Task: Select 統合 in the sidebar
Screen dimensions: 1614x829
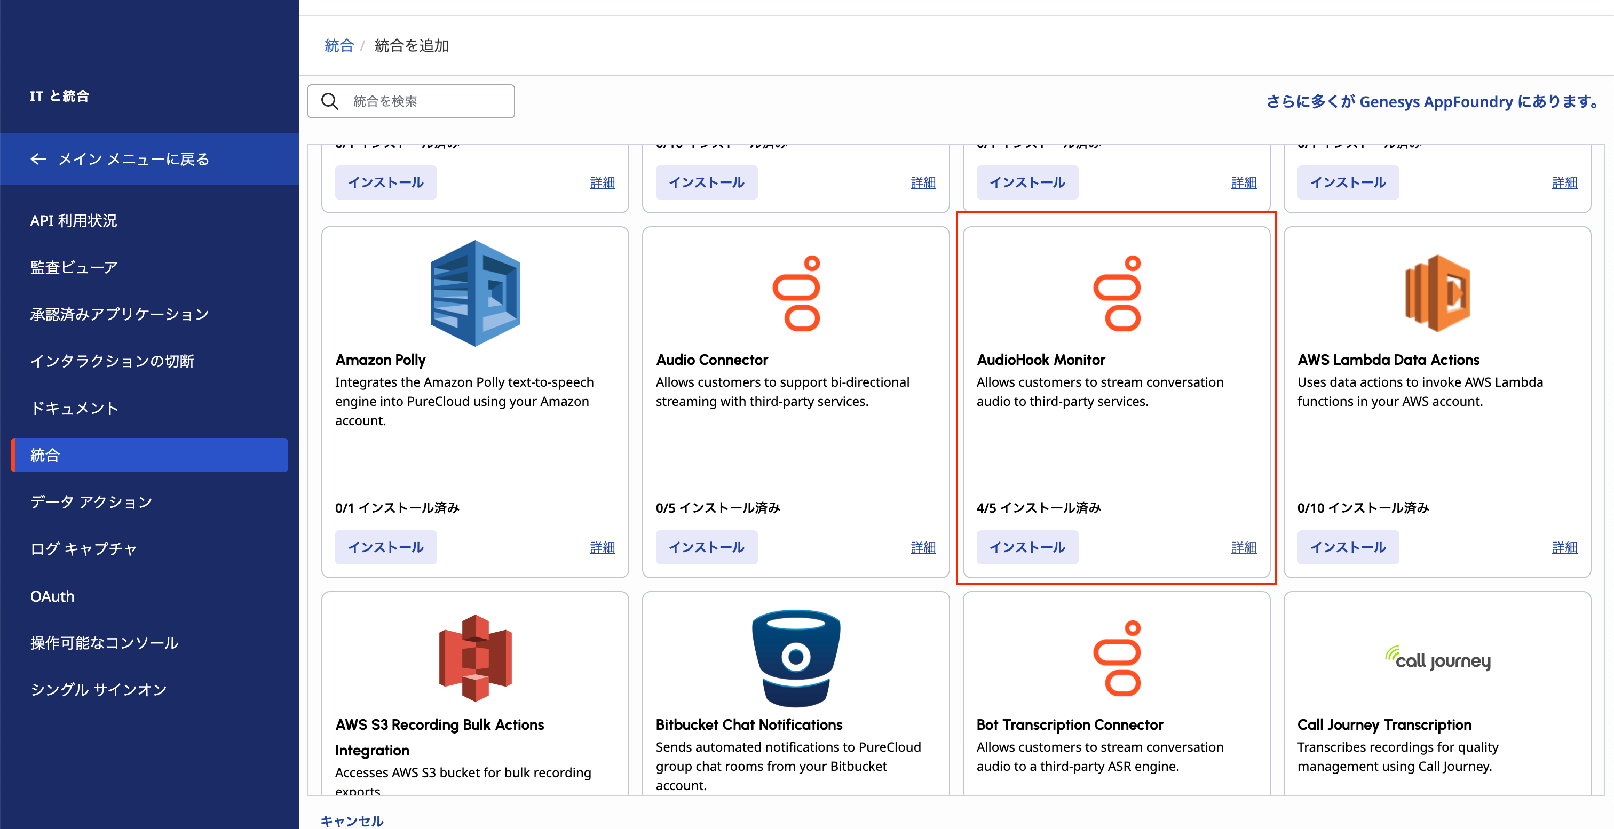Action: tap(149, 455)
